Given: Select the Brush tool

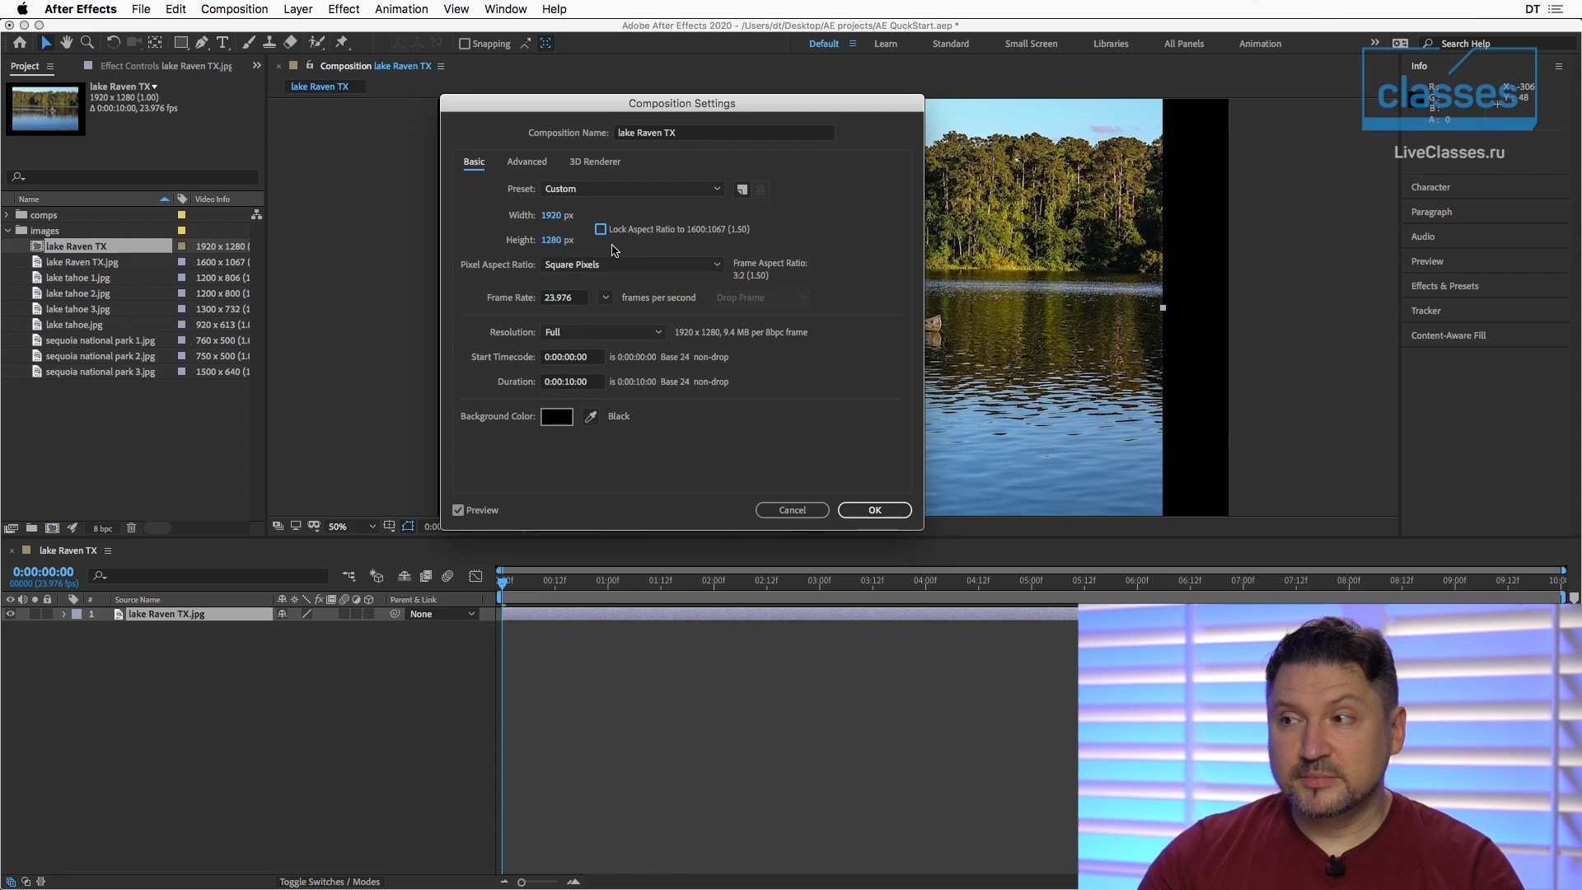Looking at the screenshot, I should pyautogui.click(x=248, y=43).
